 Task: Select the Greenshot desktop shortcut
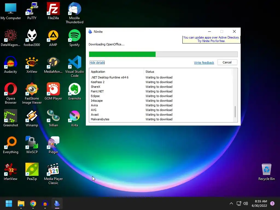click(11, 118)
